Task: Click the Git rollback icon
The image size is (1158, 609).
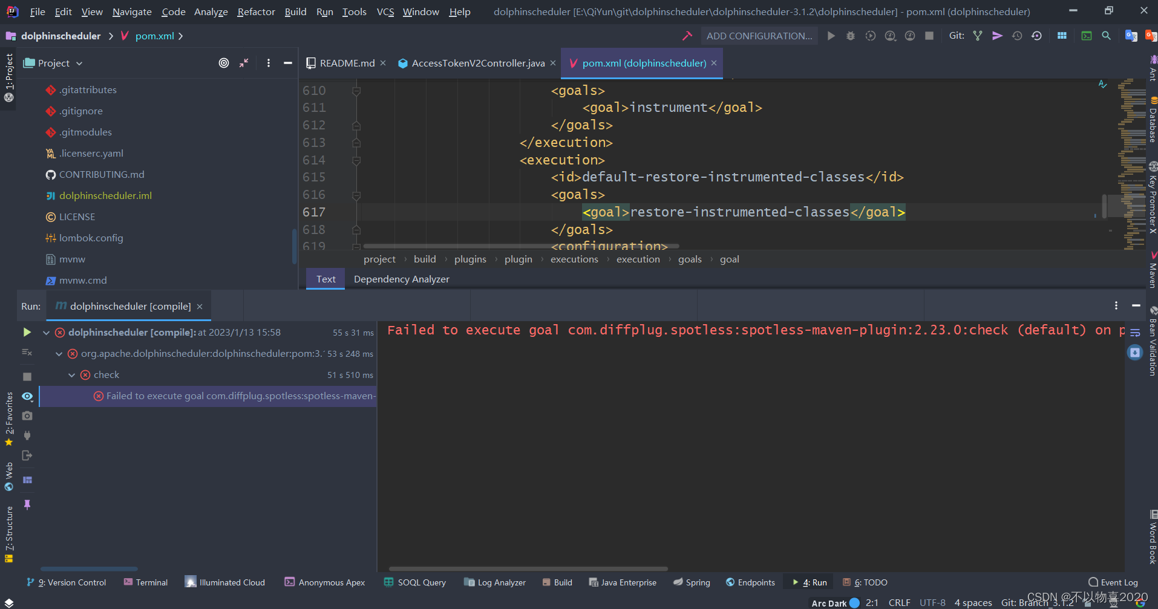Action: click(1036, 36)
